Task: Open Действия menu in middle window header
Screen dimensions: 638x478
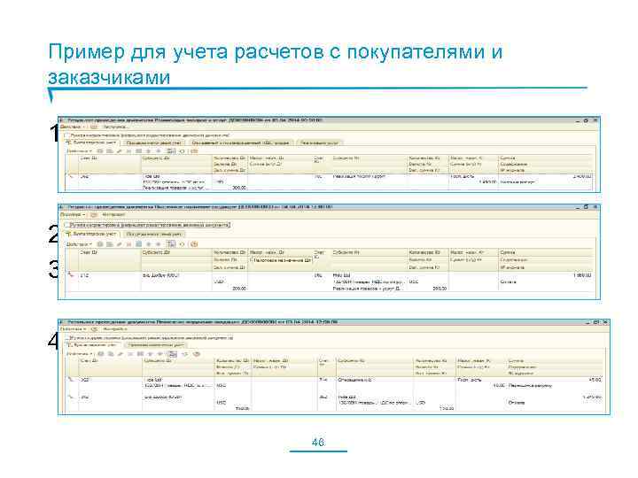Action: click(x=72, y=214)
